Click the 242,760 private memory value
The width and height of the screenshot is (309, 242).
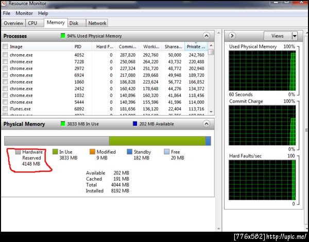[x=196, y=55]
